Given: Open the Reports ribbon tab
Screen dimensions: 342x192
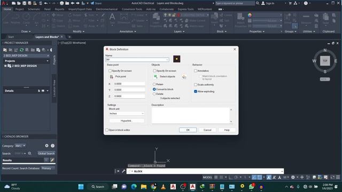Looking at the screenshot, I should (59, 9).
